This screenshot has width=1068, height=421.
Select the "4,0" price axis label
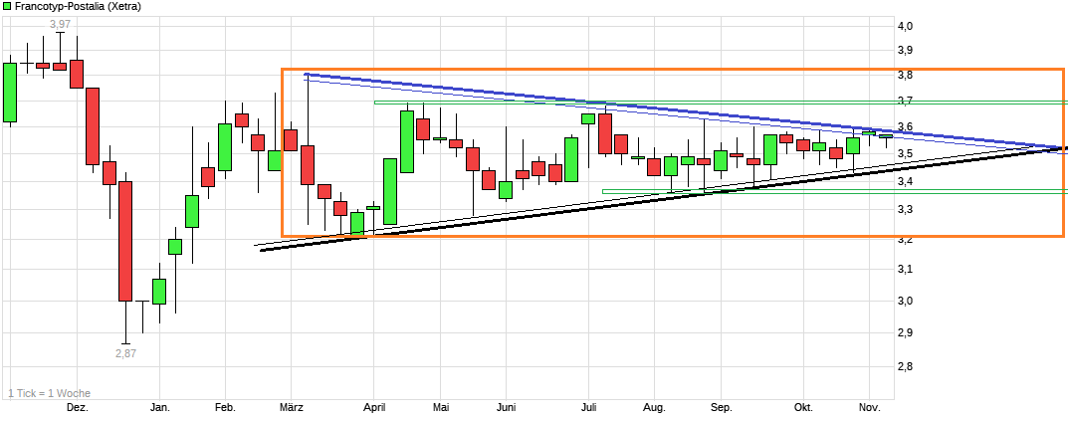point(905,26)
